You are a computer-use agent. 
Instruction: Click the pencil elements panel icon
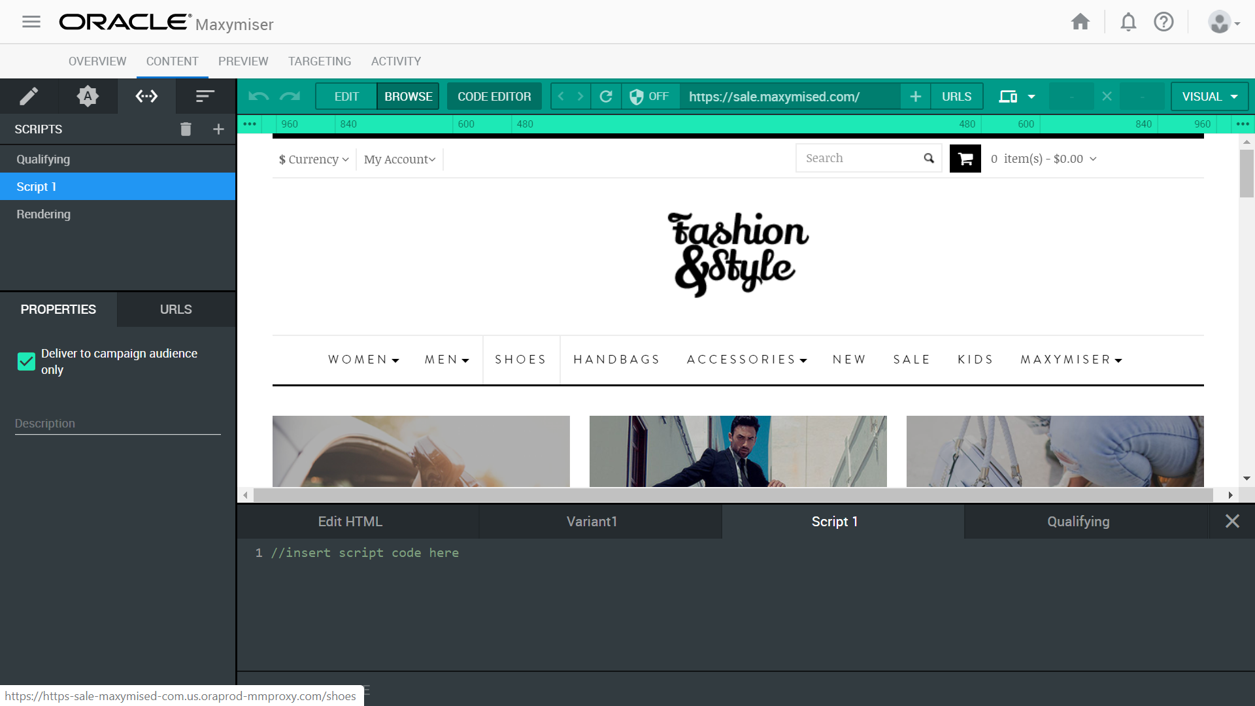29,97
